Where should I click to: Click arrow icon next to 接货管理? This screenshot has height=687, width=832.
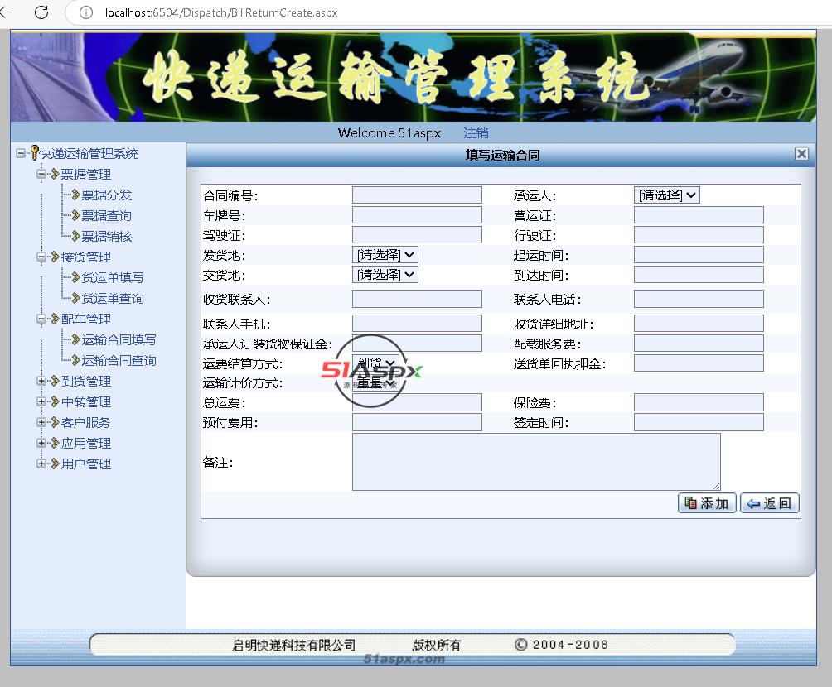click(x=55, y=257)
